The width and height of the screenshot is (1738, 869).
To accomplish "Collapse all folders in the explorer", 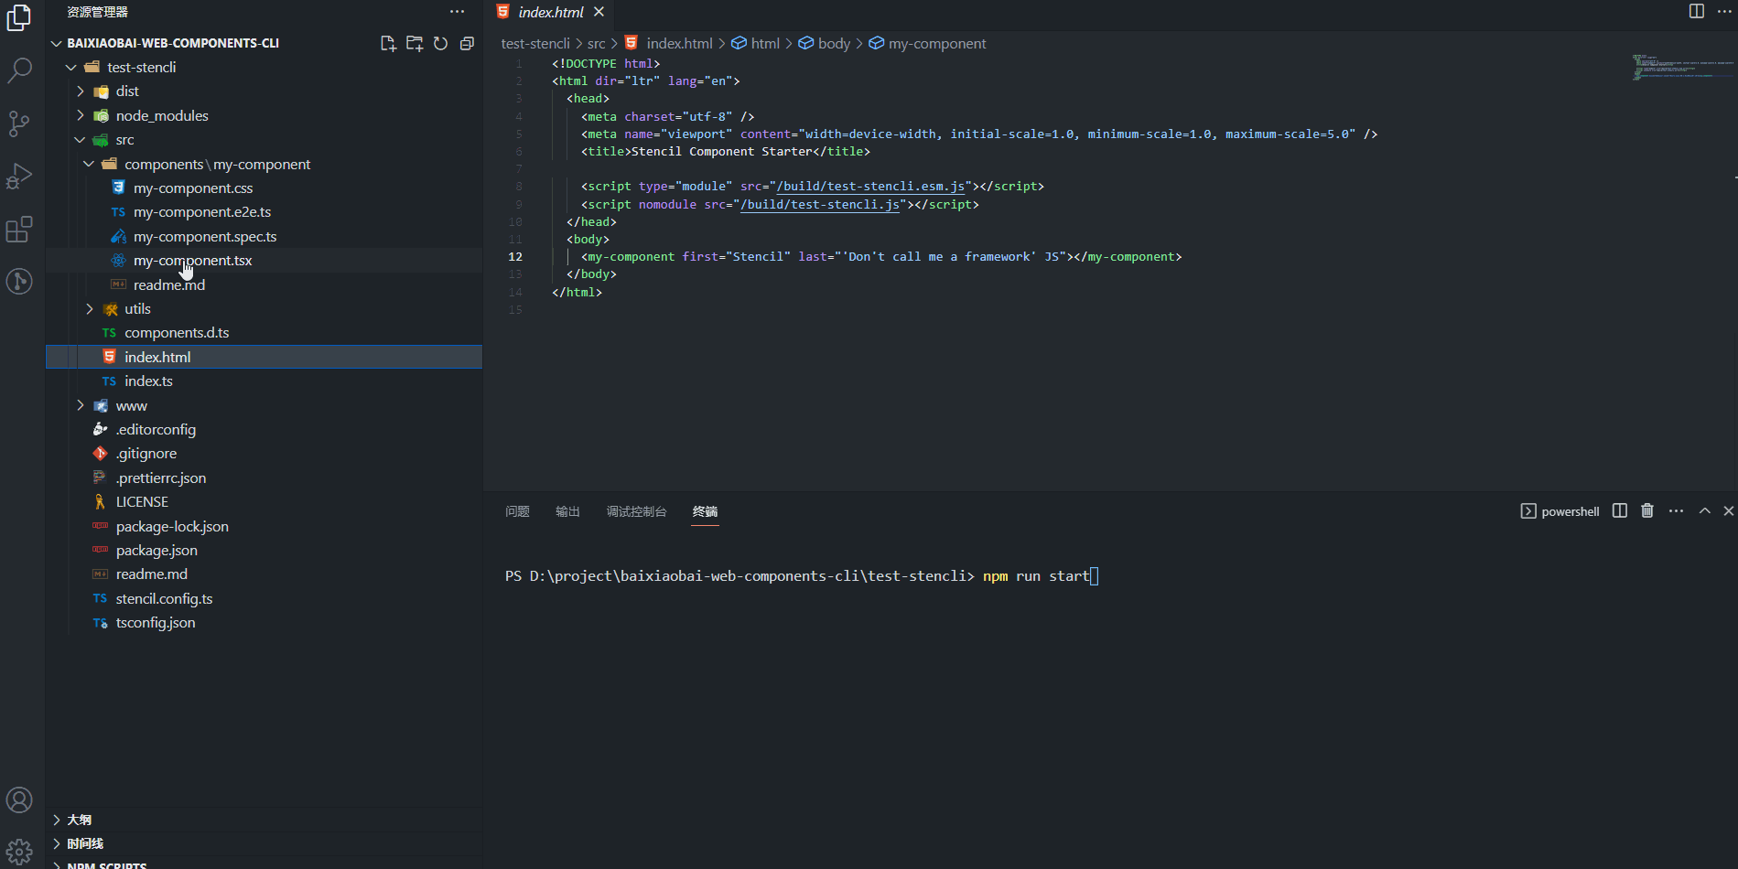I will point(467,42).
